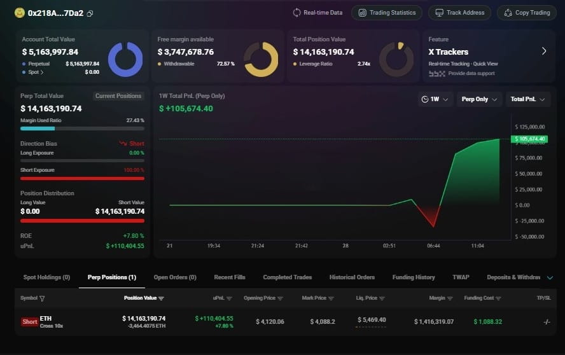Sort by Mark Price column icon

pos(331,298)
